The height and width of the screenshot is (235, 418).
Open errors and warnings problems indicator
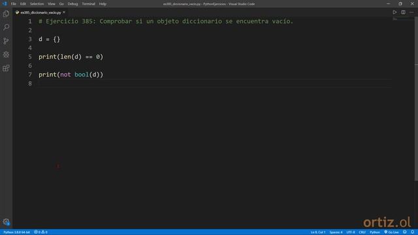click(40, 232)
